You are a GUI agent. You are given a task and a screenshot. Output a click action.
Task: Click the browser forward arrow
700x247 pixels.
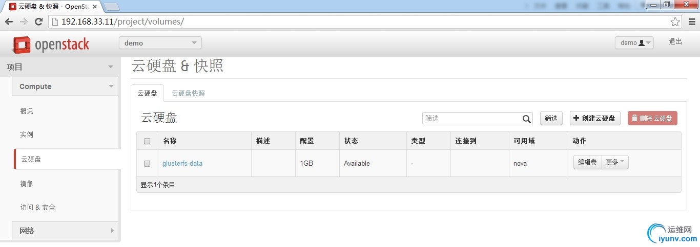pos(24,21)
